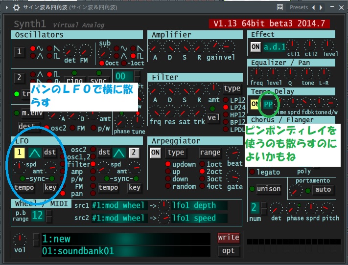Open the arpeggiator range button
The width and height of the screenshot is (348, 265).
pos(210,153)
